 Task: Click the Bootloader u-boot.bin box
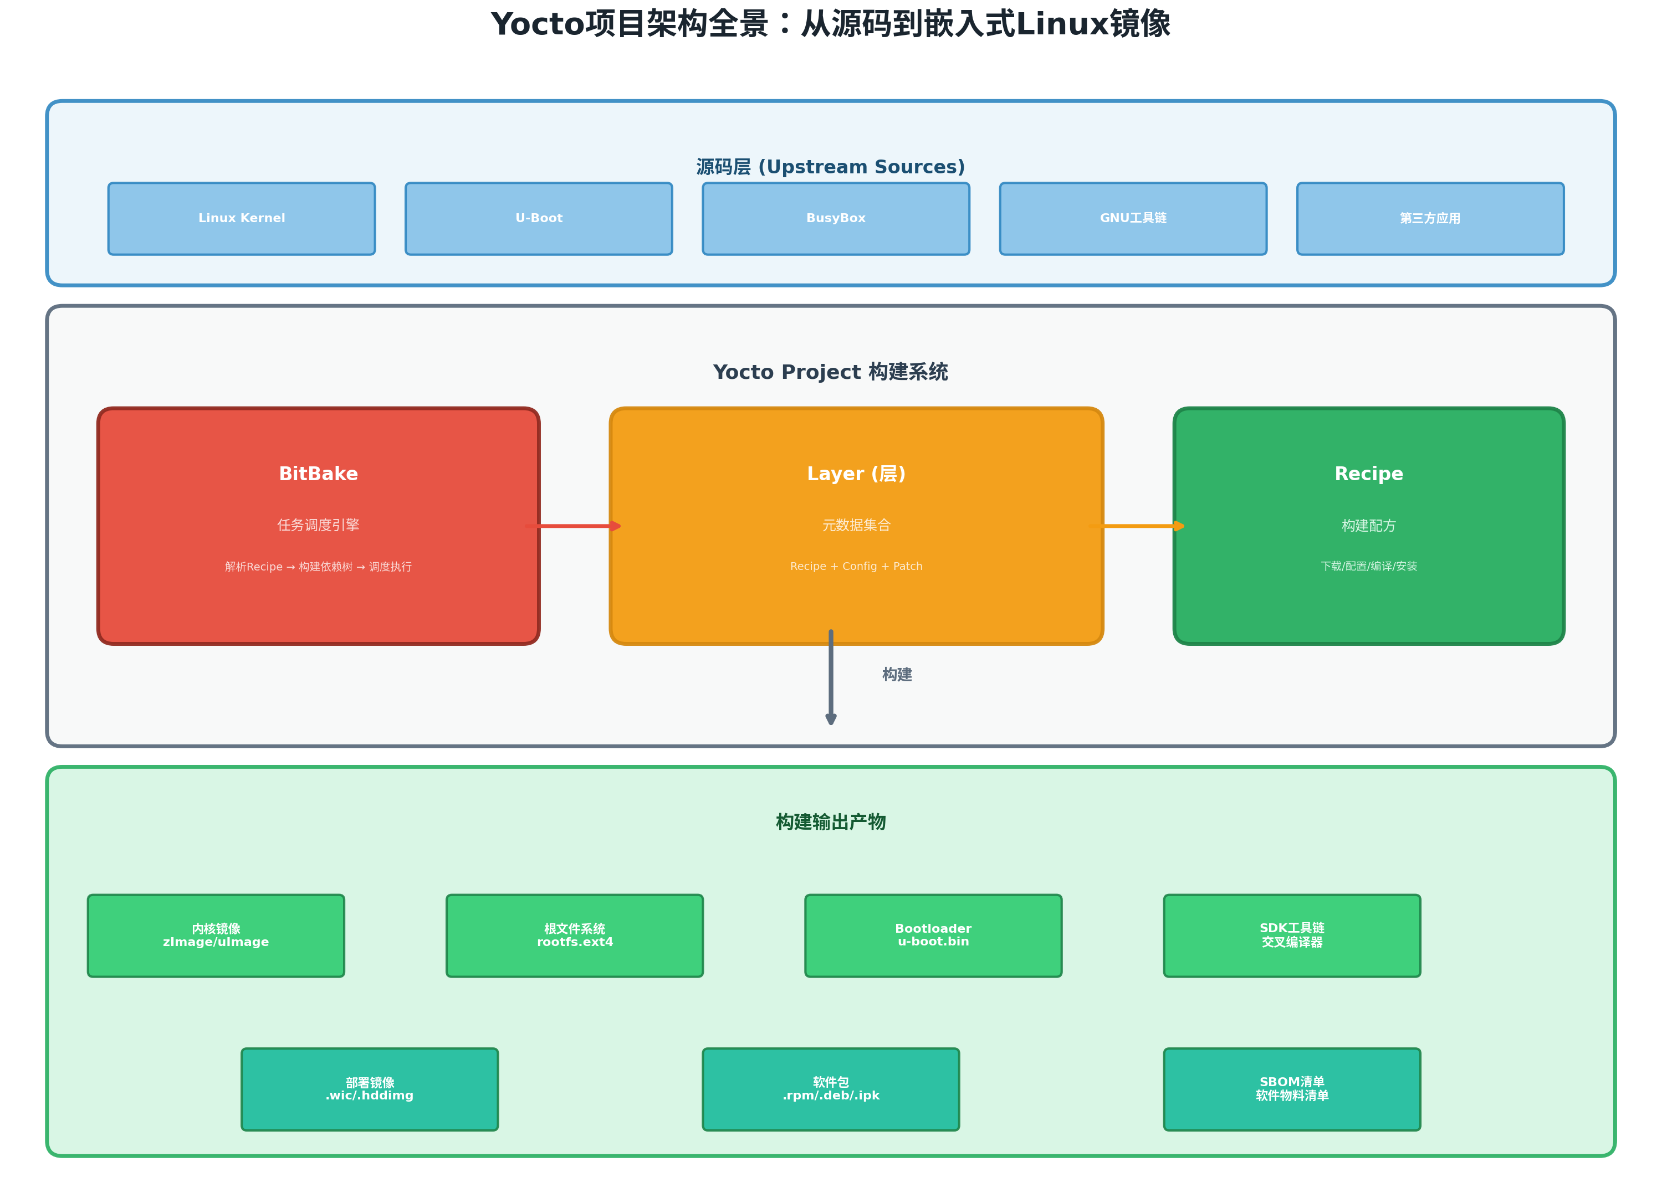point(933,935)
